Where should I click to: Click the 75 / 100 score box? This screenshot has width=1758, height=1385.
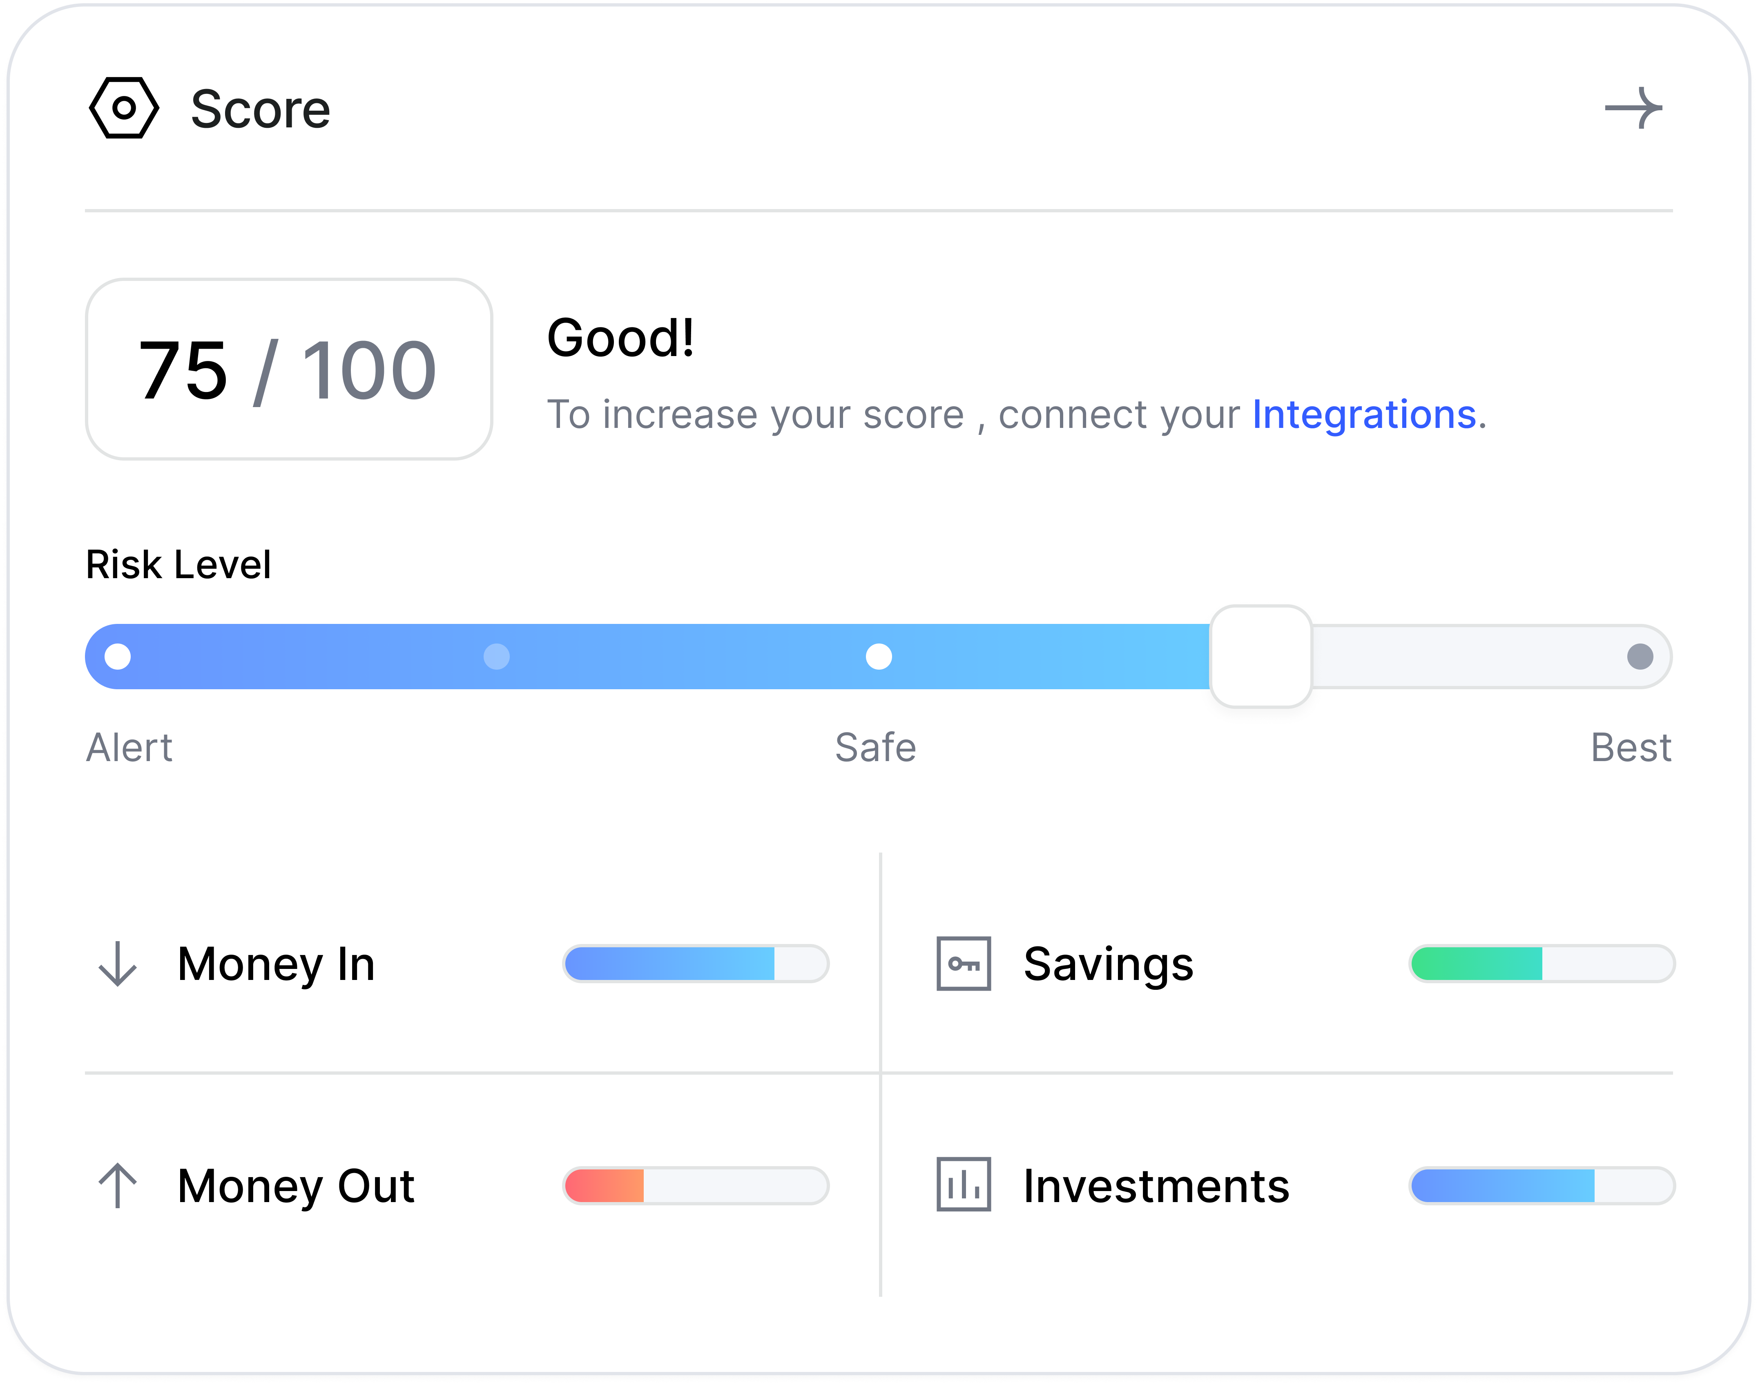[289, 370]
